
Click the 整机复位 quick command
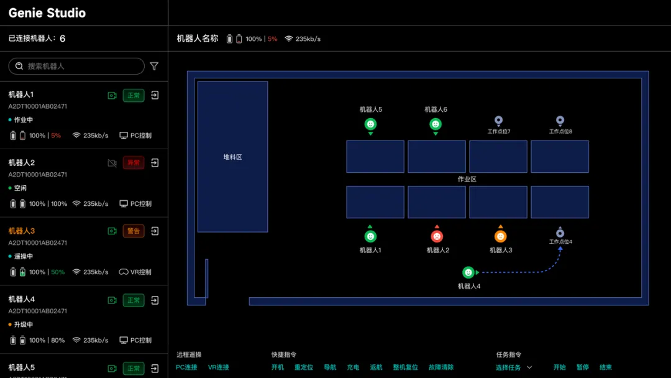click(x=405, y=367)
